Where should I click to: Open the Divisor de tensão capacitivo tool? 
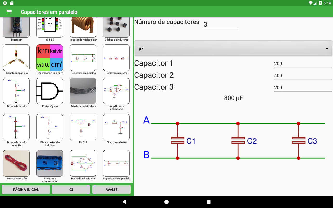click(x=16, y=127)
